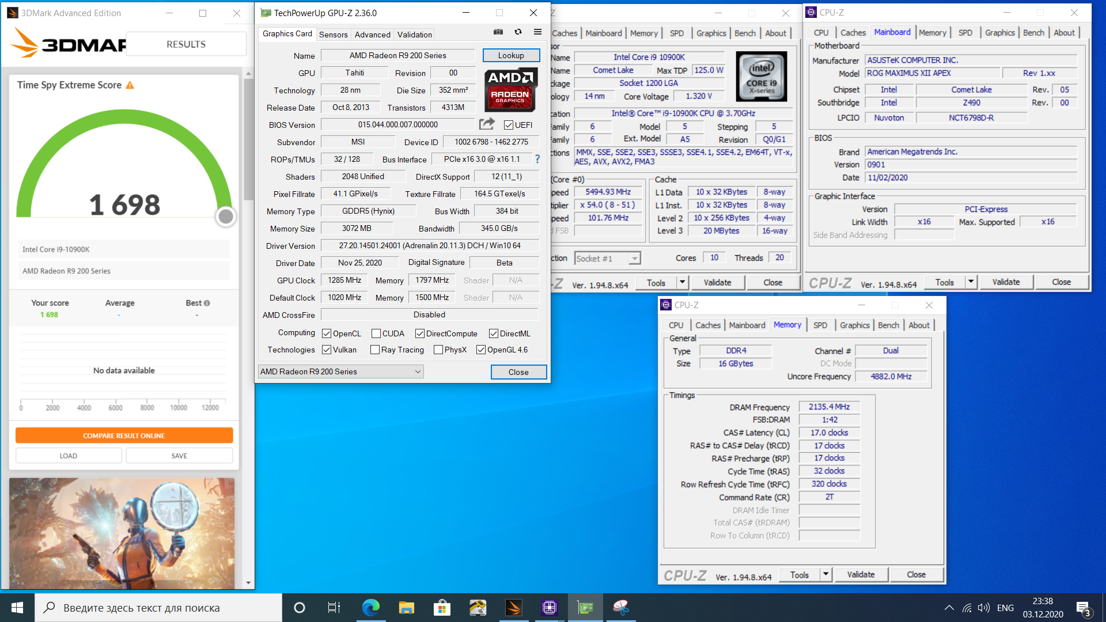Toggle the Ray Tracing checkbox
The height and width of the screenshot is (622, 1106).
(375, 350)
